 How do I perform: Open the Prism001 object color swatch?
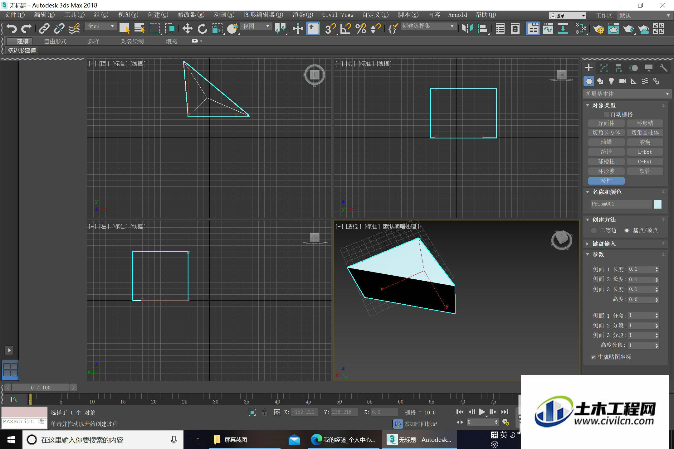click(x=658, y=204)
